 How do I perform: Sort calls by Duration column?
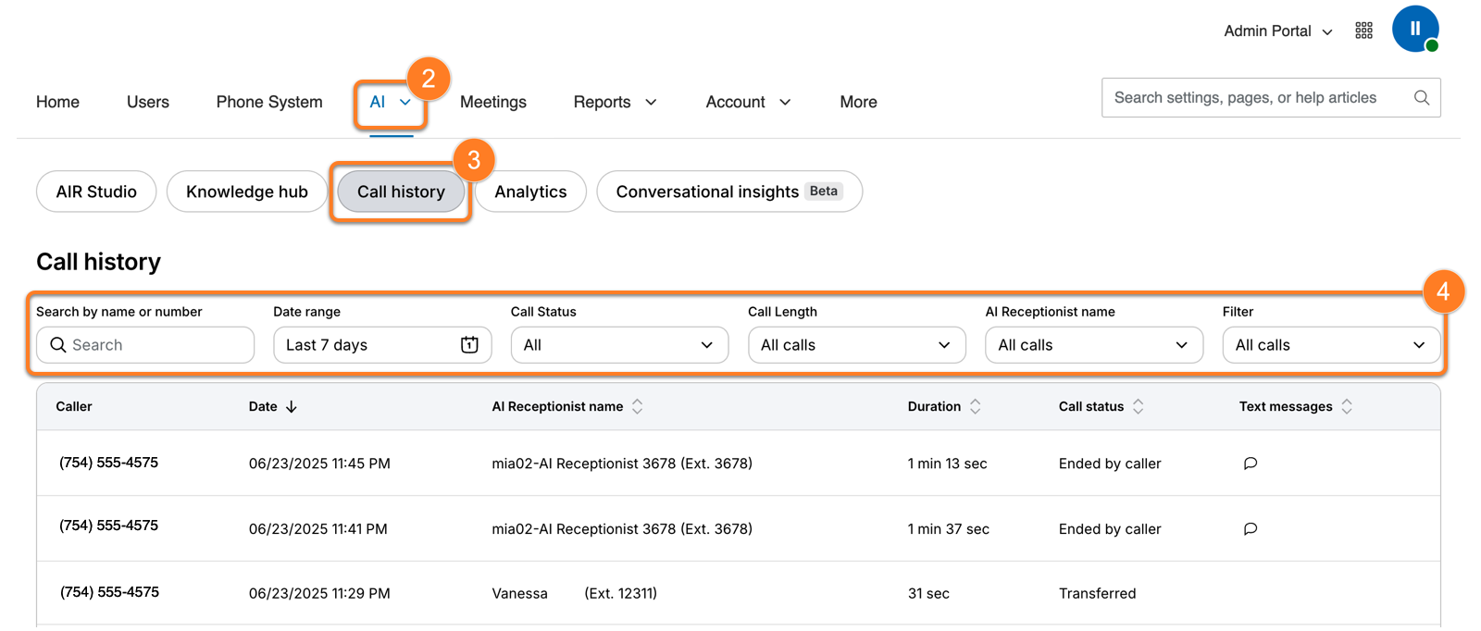(975, 407)
